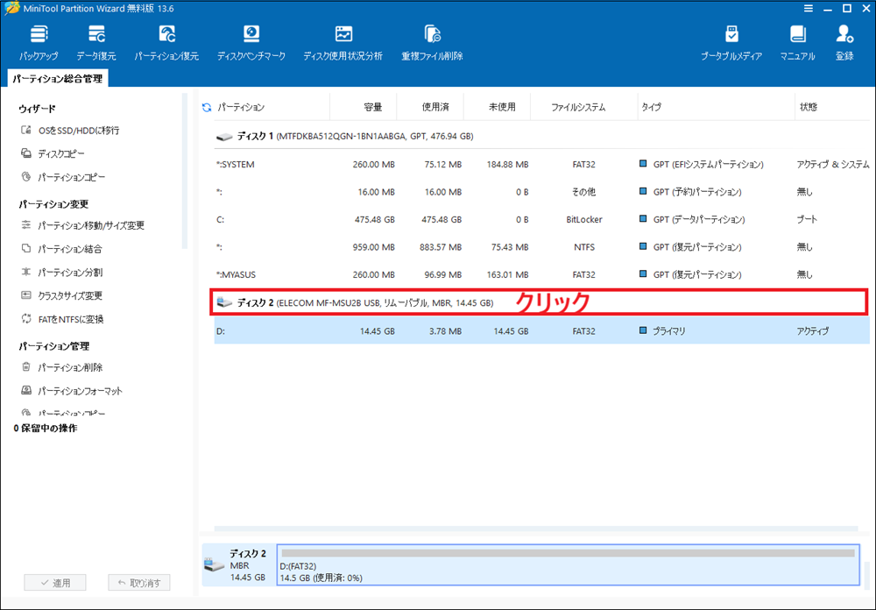
Task: Click the 適用 apply button
Action: pos(54,583)
